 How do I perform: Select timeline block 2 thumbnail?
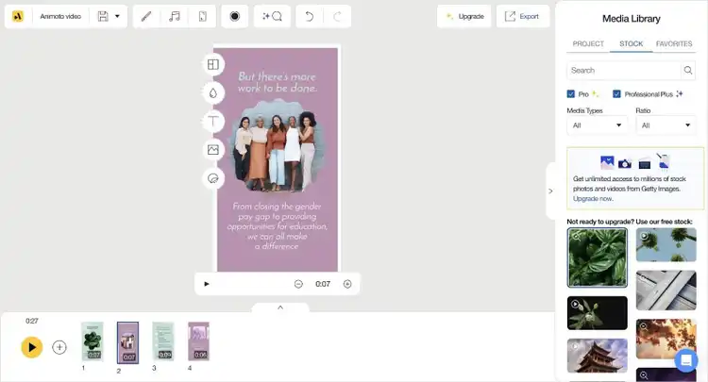click(x=127, y=342)
